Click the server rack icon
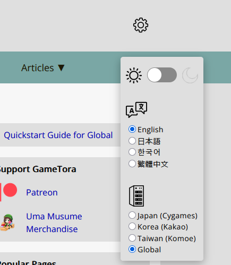 tap(136, 196)
